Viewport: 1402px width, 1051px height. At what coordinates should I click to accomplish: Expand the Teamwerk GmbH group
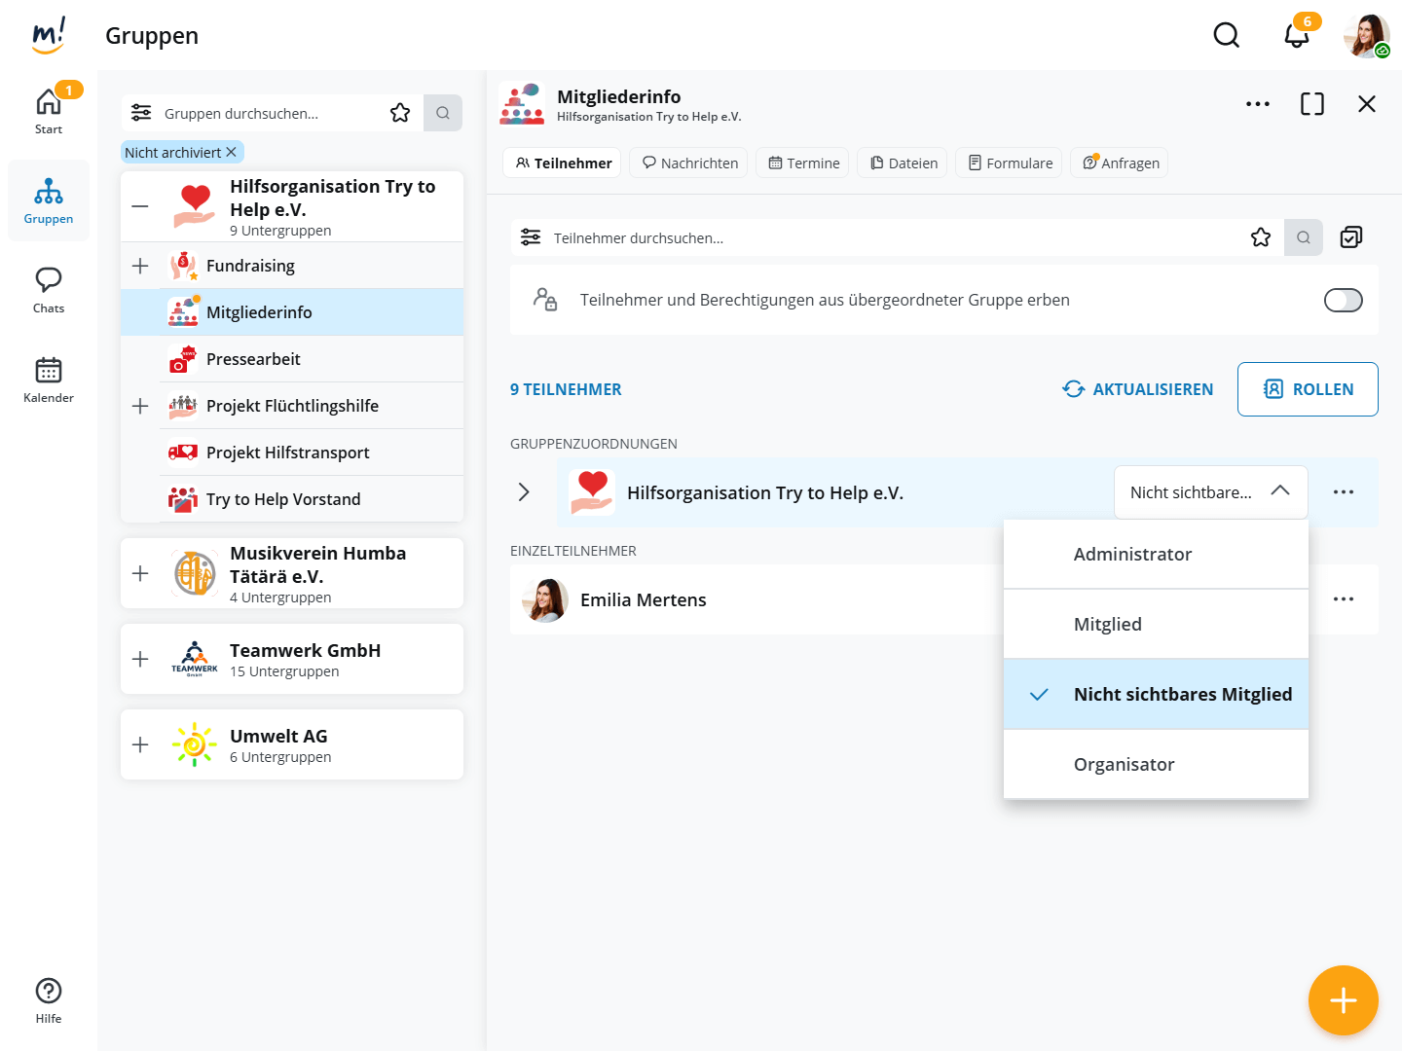pyautogui.click(x=140, y=659)
